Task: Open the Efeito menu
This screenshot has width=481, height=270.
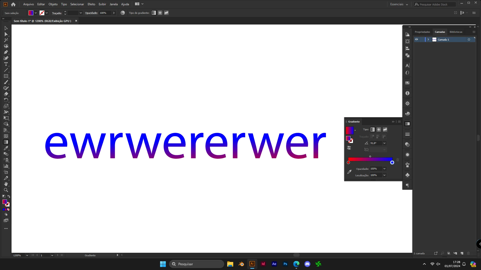Action: (x=91, y=4)
